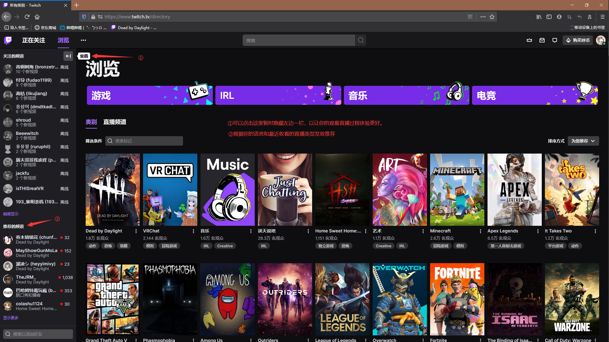Click 显示更多 under recommended channels

(x=11, y=318)
